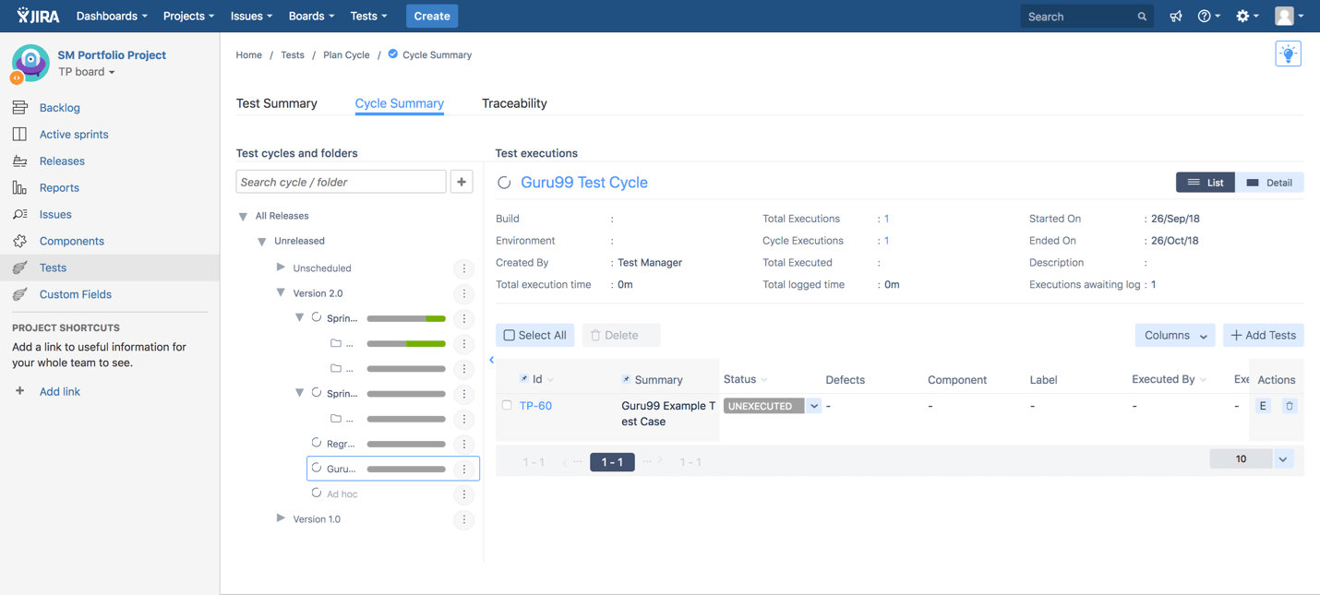The height and width of the screenshot is (595, 1320).
Task: Click the E execute icon for TP-60
Action: (1263, 406)
